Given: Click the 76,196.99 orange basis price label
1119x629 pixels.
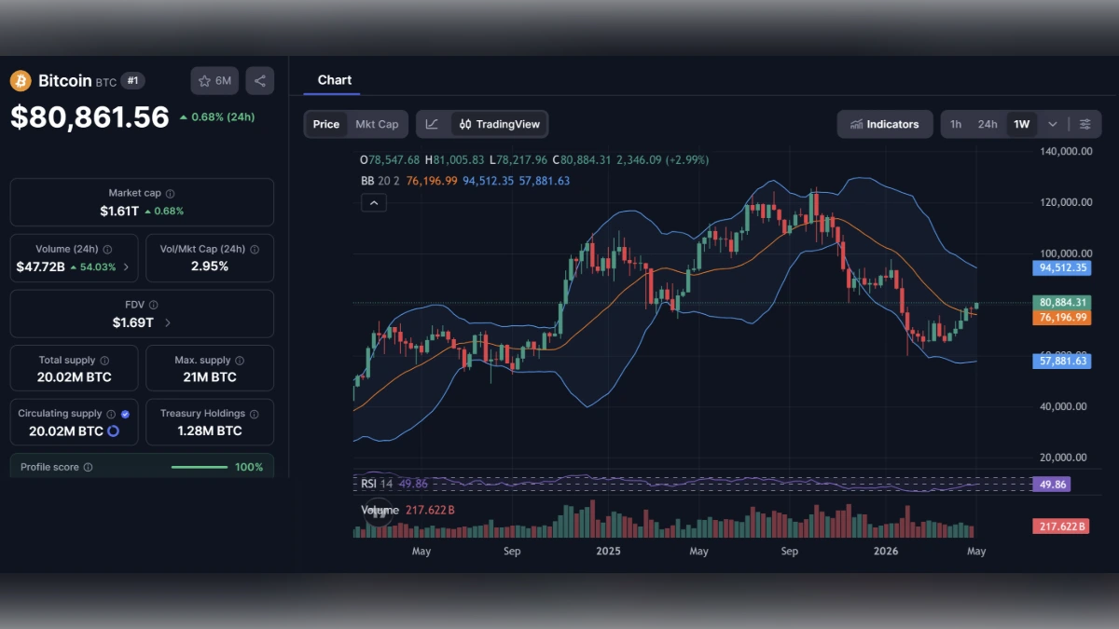Looking at the screenshot, I should tap(1061, 318).
